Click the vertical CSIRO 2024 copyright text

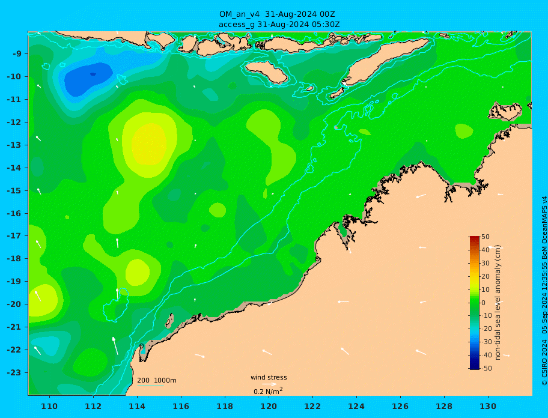click(544, 291)
